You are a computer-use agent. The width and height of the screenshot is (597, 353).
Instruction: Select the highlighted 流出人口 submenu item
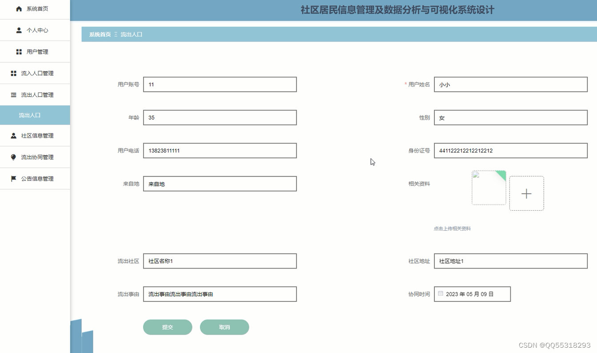pos(35,115)
